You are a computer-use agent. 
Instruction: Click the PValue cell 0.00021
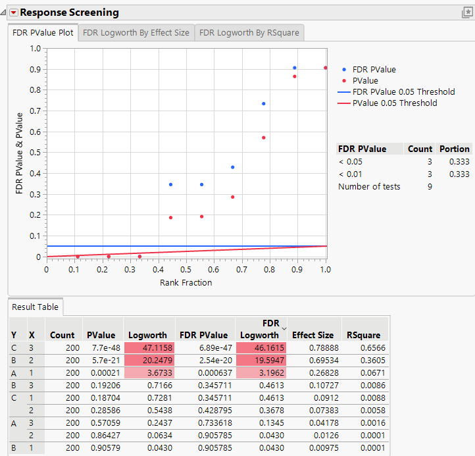tap(105, 372)
